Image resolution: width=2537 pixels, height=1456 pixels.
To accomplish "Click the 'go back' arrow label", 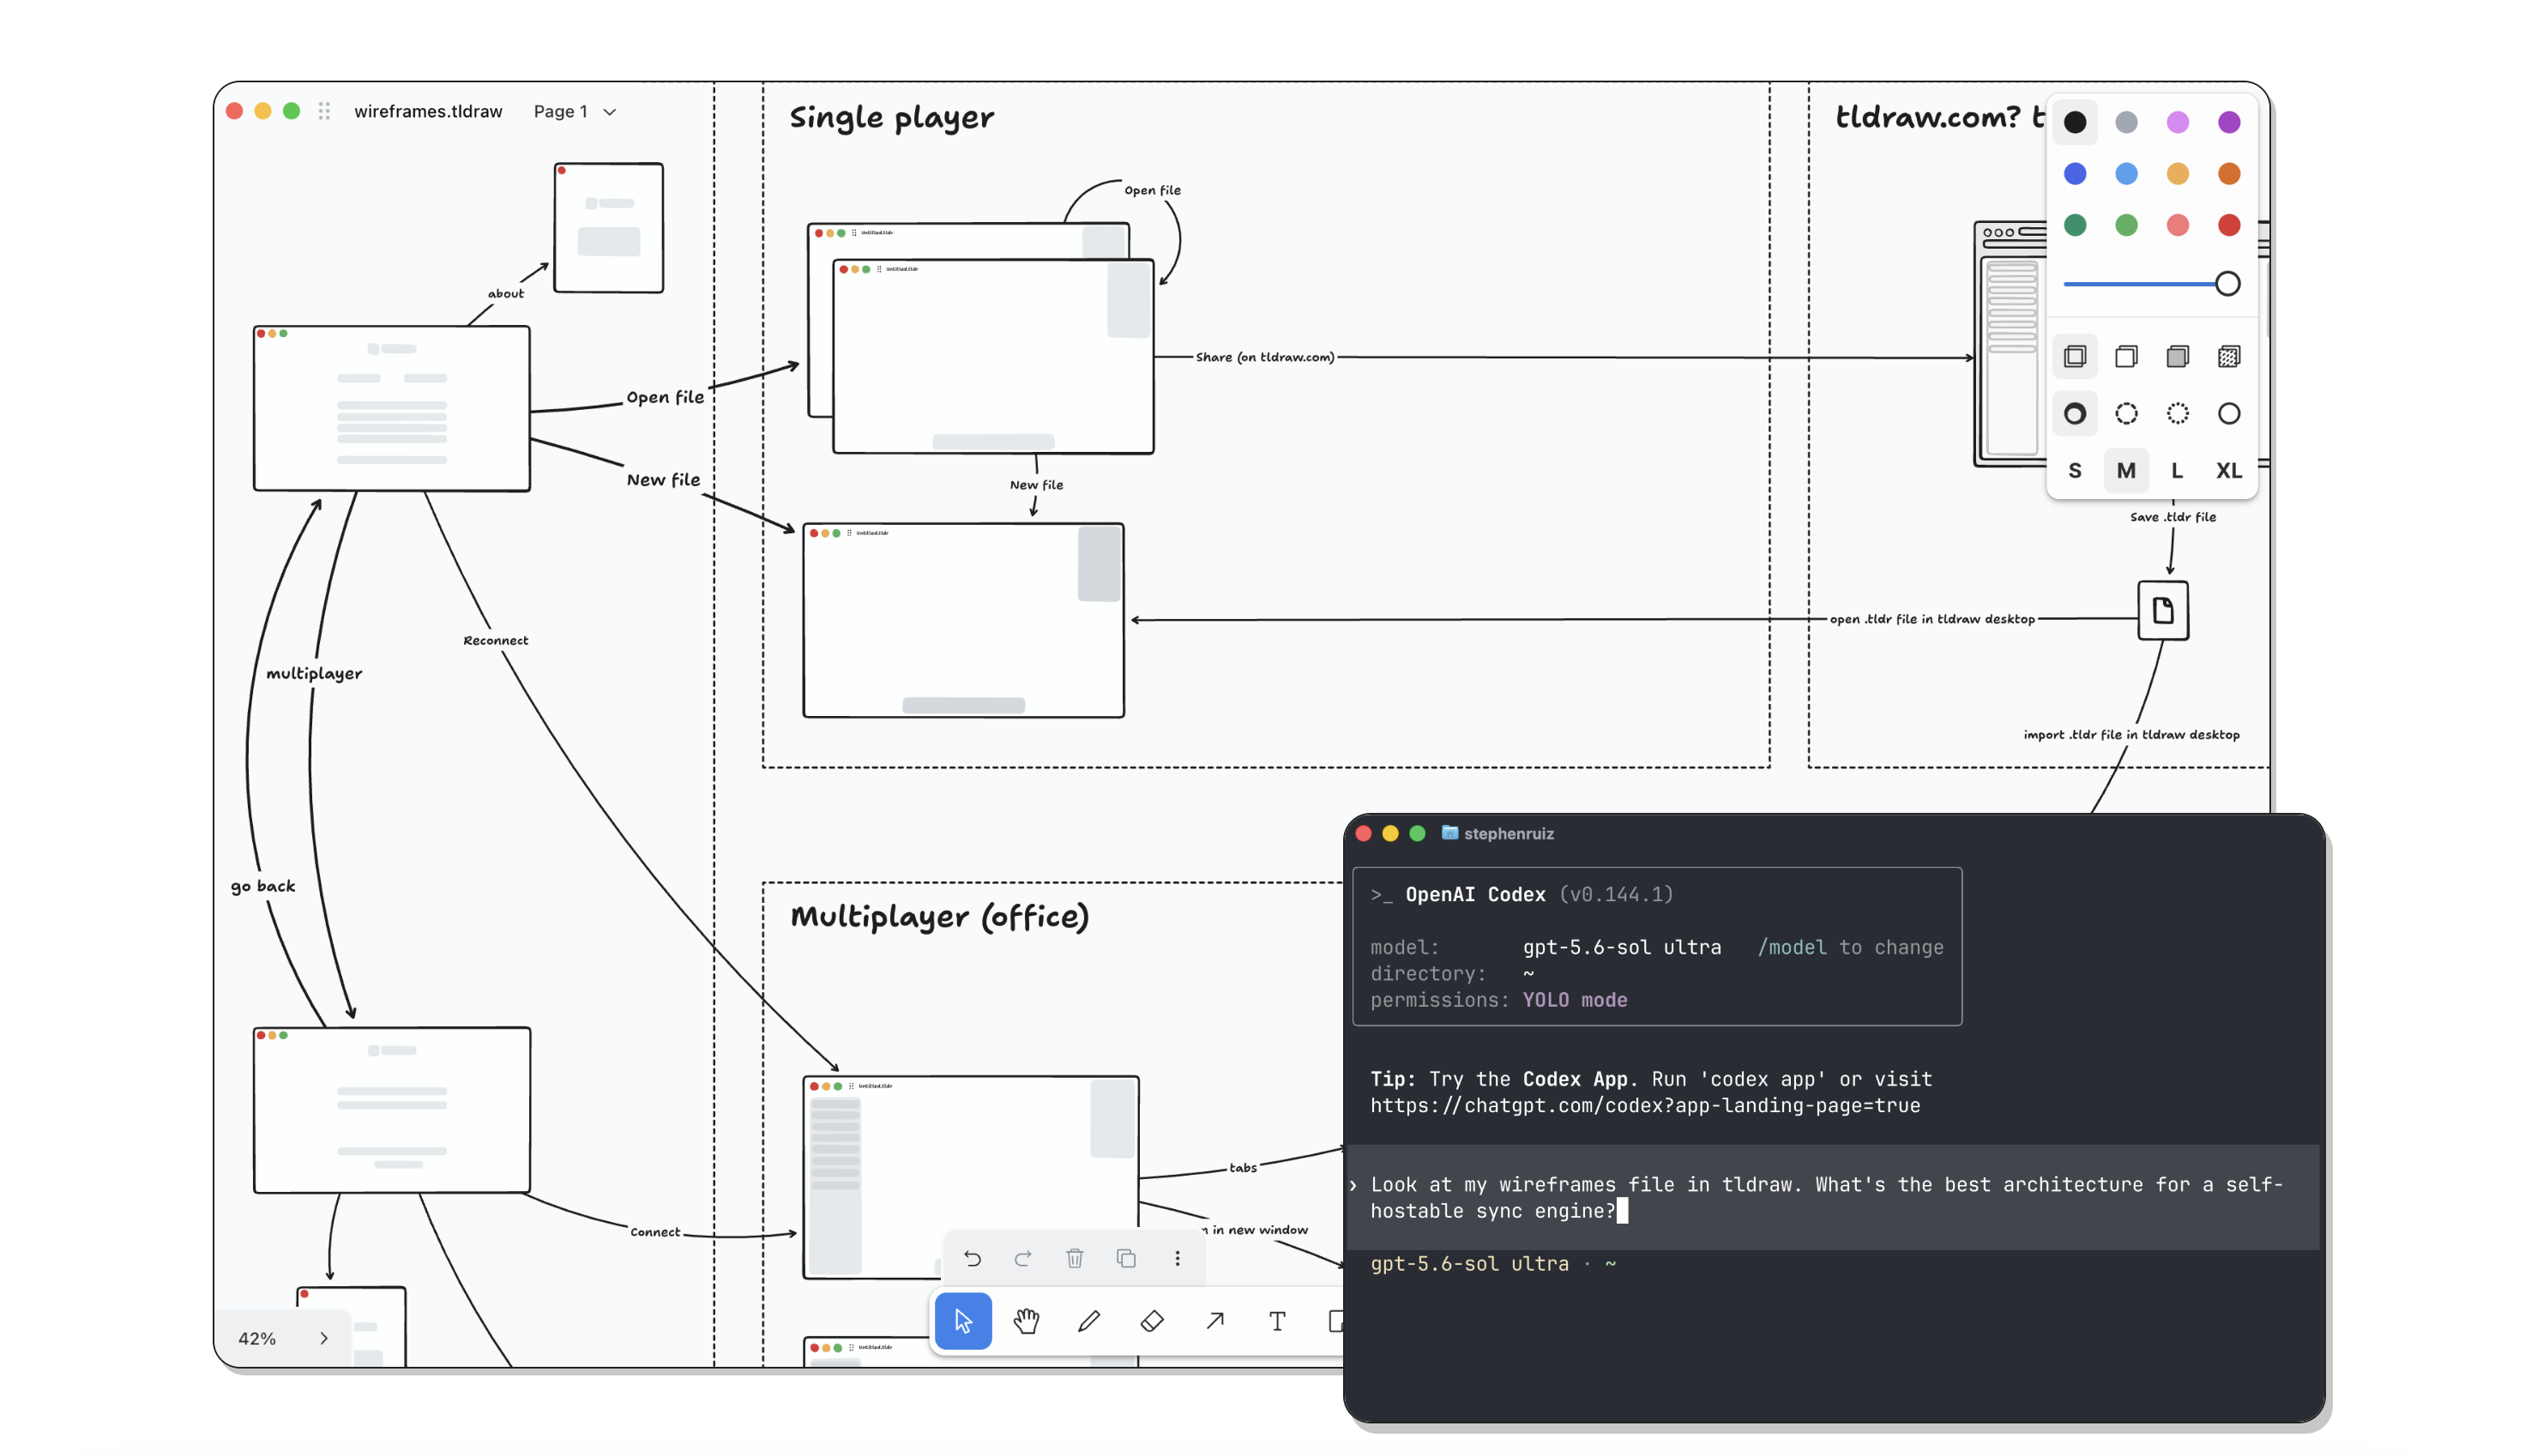I will [x=263, y=886].
